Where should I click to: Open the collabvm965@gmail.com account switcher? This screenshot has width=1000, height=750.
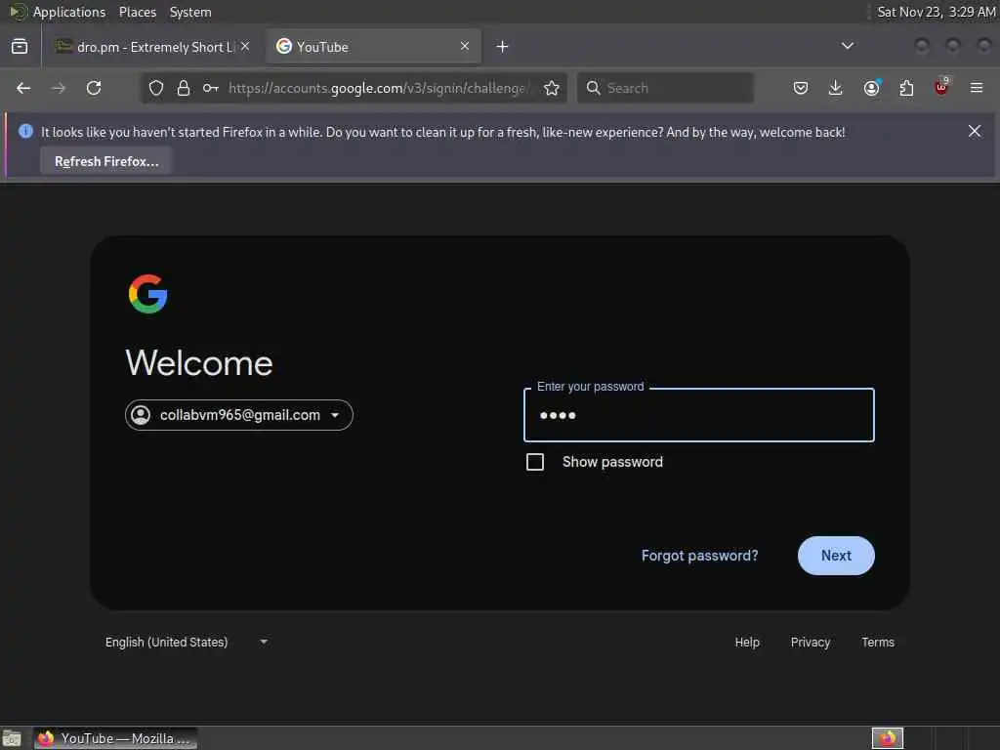pyautogui.click(x=239, y=415)
